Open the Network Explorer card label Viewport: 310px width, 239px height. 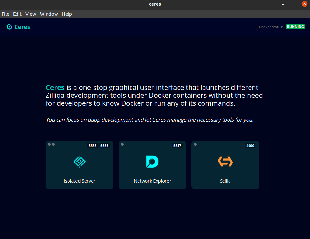click(x=152, y=181)
